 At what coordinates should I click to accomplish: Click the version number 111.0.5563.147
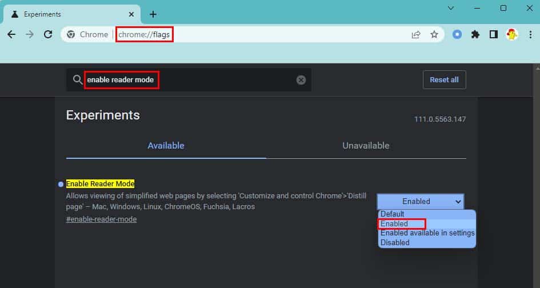tap(440, 119)
